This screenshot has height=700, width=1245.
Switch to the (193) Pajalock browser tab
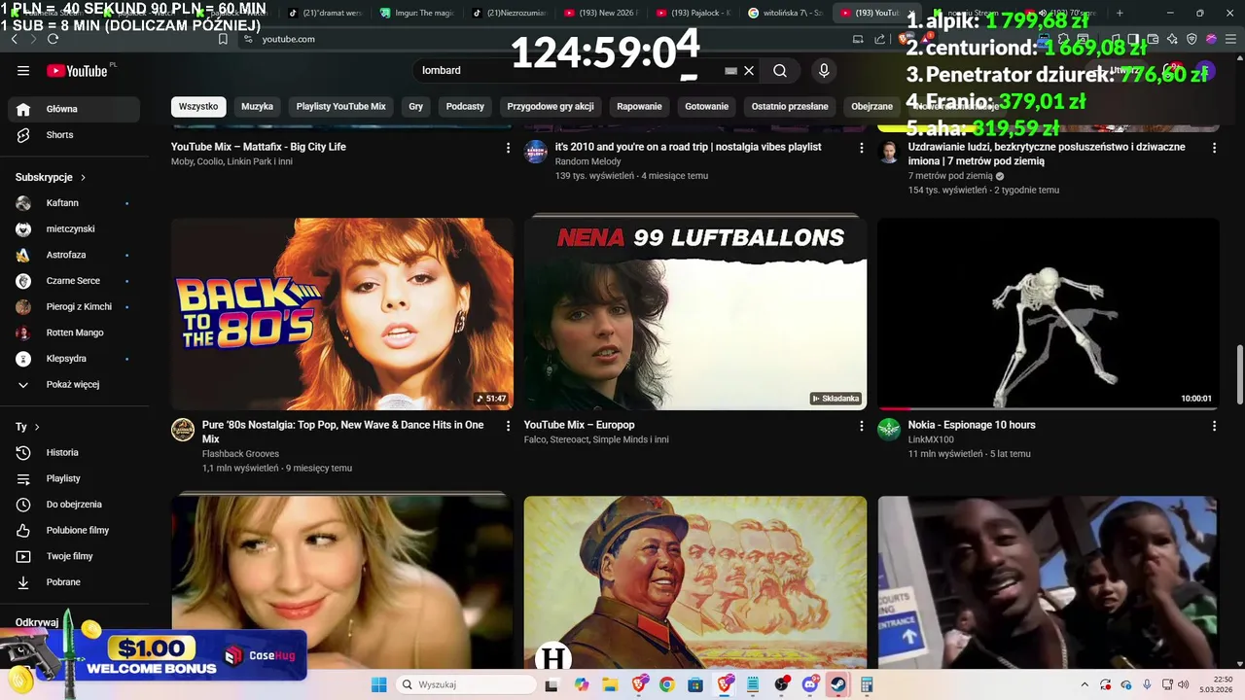tap(693, 13)
